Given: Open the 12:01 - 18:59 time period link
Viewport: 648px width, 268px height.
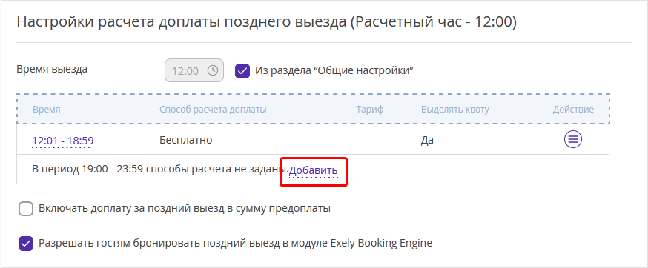Looking at the screenshot, I should pyautogui.click(x=63, y=141).
